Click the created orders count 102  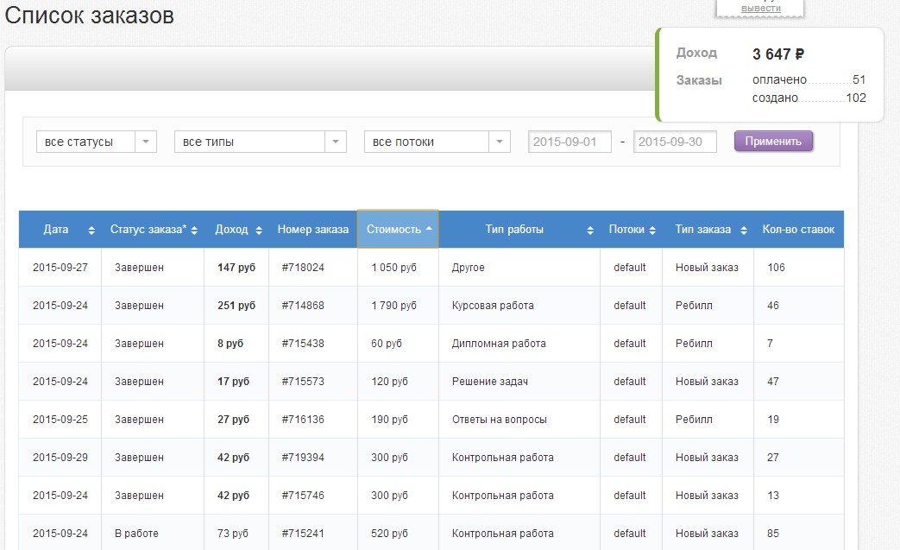tap(856, 98)
